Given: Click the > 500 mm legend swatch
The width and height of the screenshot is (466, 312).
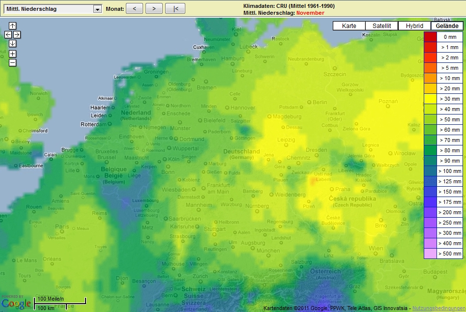Looking at the screenshot, I should pyautogui.click(x=430, y=254).
